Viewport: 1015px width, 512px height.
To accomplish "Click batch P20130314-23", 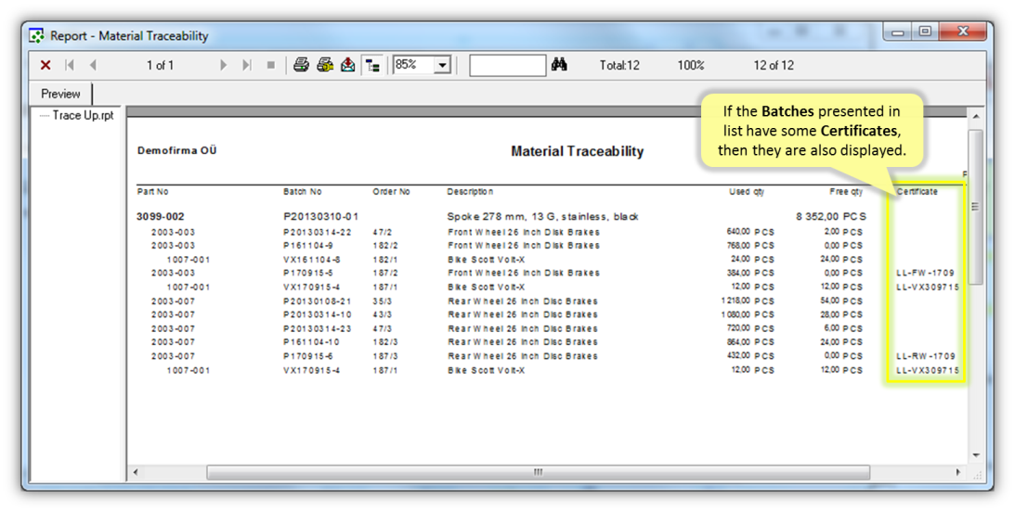I will (x=318, y=328).
